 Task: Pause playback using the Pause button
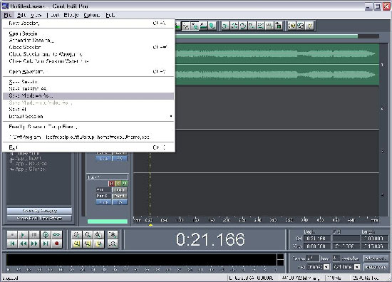pyautogui.click(x=34, y=235)
